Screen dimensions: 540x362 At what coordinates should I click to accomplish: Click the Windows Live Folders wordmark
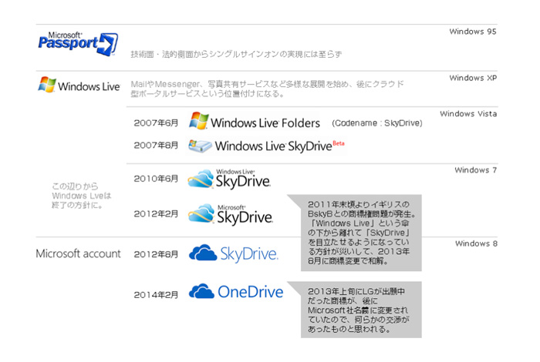[265, 123]
